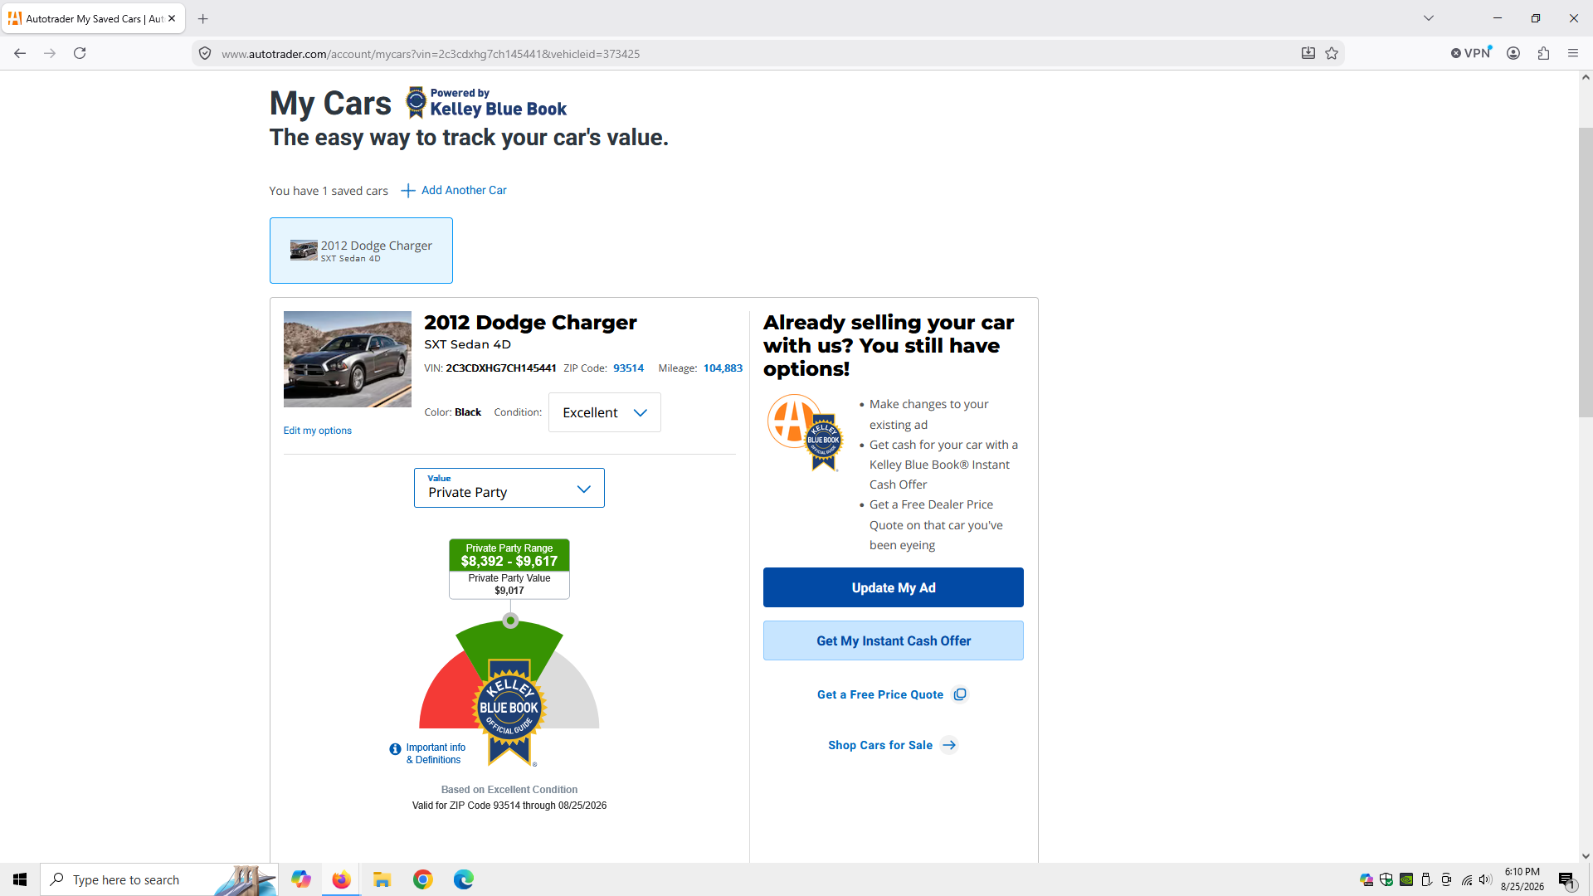
Task: Open Get a Free Price Quote link
Action: click(x=892, y=694)
